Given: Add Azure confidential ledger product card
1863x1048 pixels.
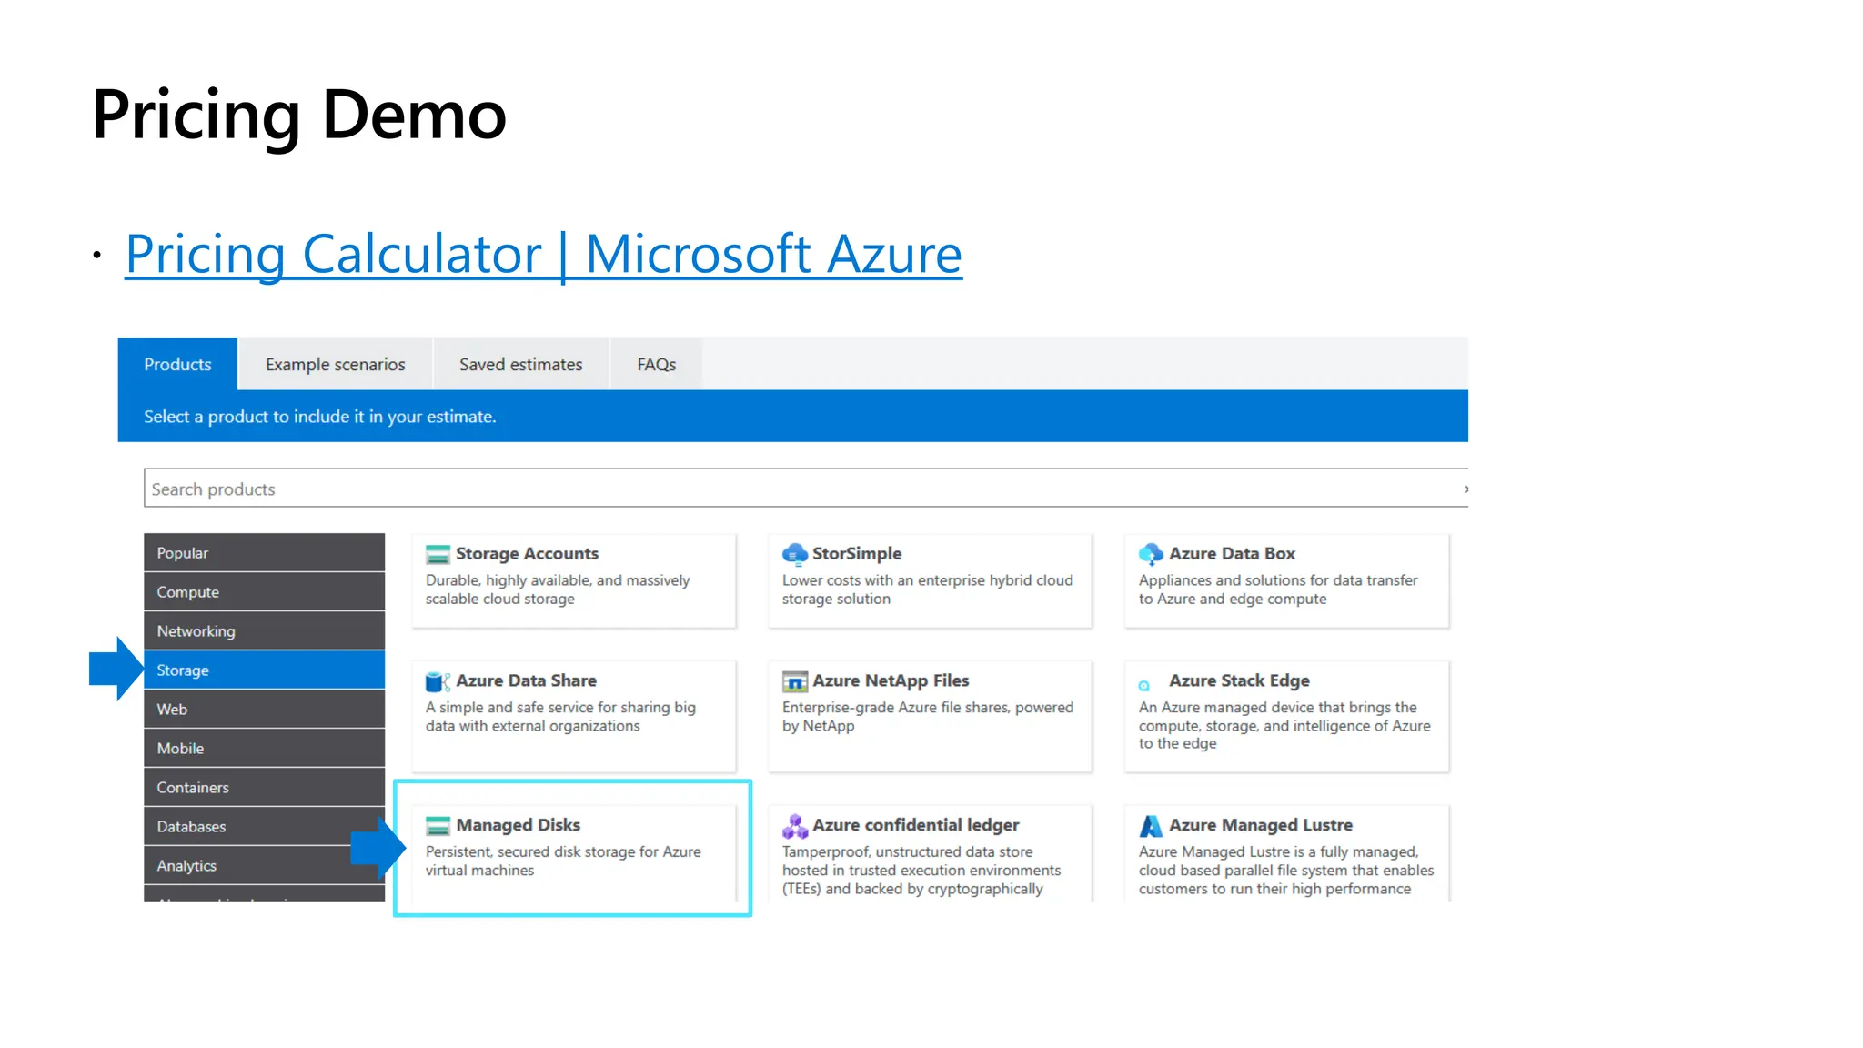Looking at the screenshot, I should click(x=930, y=853).
